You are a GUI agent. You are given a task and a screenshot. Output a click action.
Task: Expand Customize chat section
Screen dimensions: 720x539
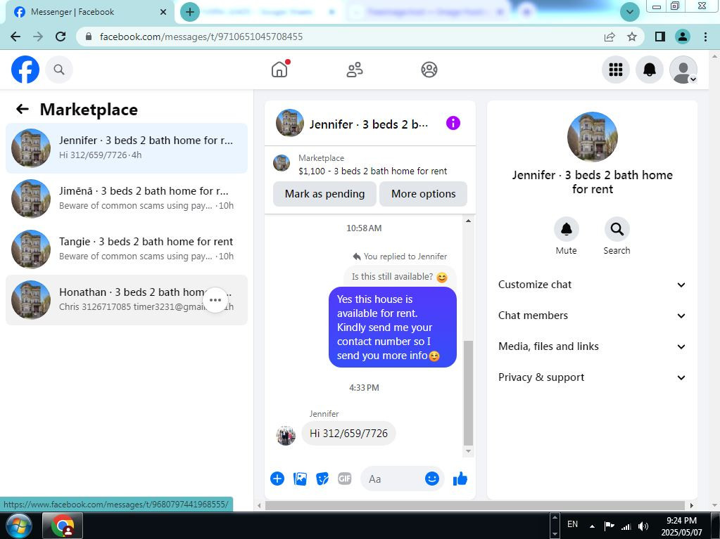tap(593, 285)
